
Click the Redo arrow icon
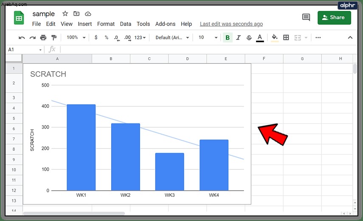32,37
